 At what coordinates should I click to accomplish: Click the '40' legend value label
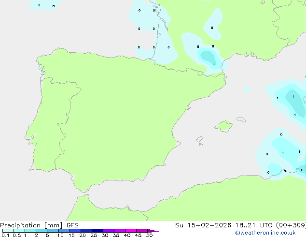(127, 235)
